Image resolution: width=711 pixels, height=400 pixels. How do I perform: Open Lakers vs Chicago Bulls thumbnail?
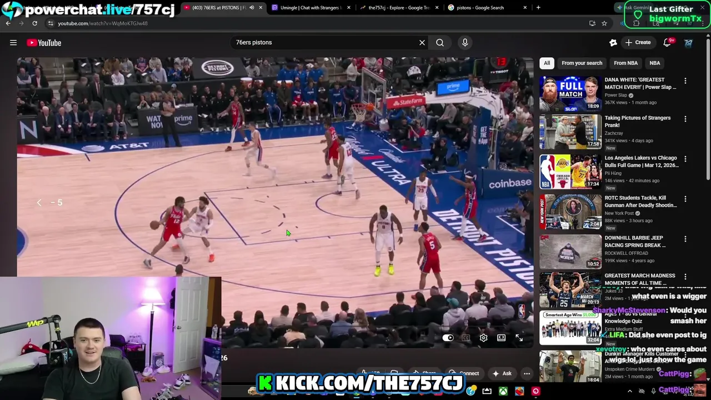point(570,171)
